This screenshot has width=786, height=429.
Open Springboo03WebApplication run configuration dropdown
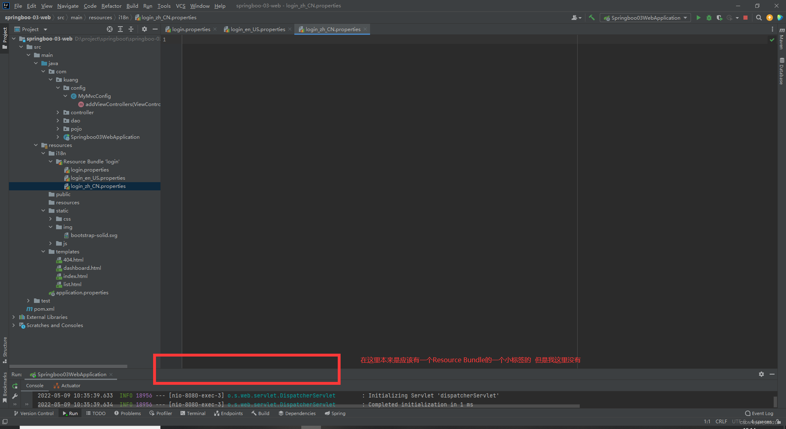tap(645, 18)
